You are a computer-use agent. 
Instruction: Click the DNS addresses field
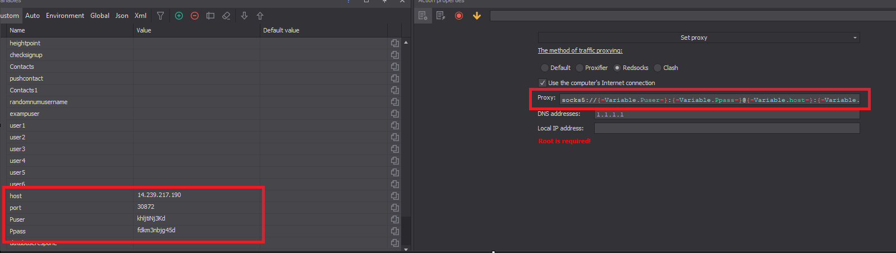[727, 114]
